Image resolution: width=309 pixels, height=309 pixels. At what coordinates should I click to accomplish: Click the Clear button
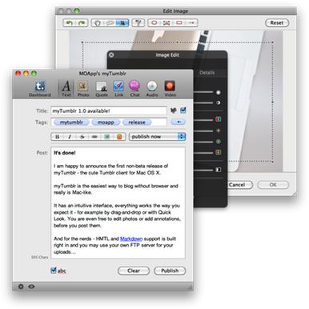[134, 271]
